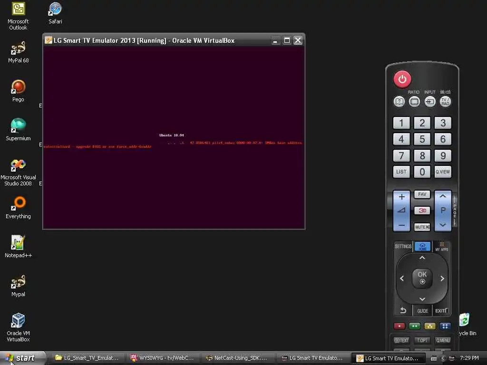Click the OK button on remote
This screenshot has width=487, height=365.
[x=422, y=278]
